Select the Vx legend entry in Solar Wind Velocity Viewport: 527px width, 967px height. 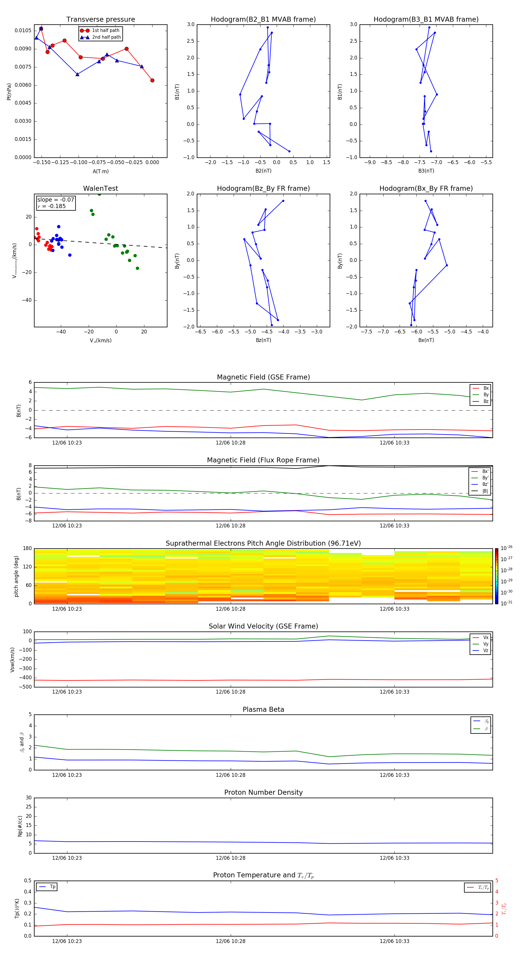(x=481, y=637)
